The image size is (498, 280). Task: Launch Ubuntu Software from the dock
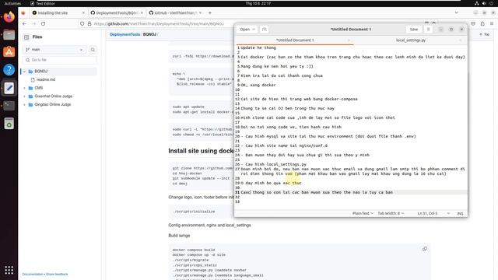tap(9, 52)
